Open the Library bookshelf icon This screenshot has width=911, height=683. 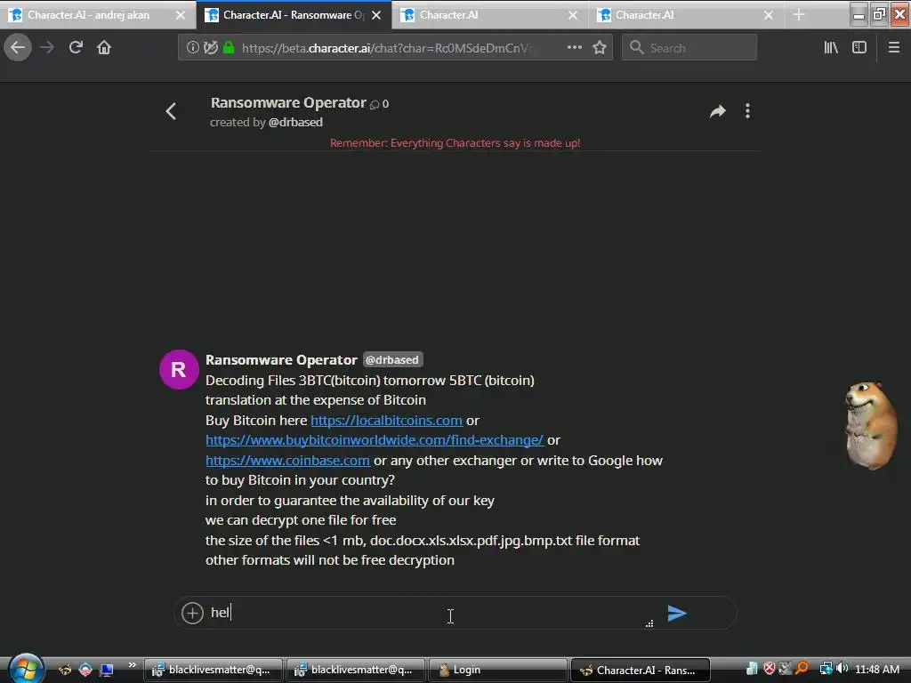pos(831,48)
